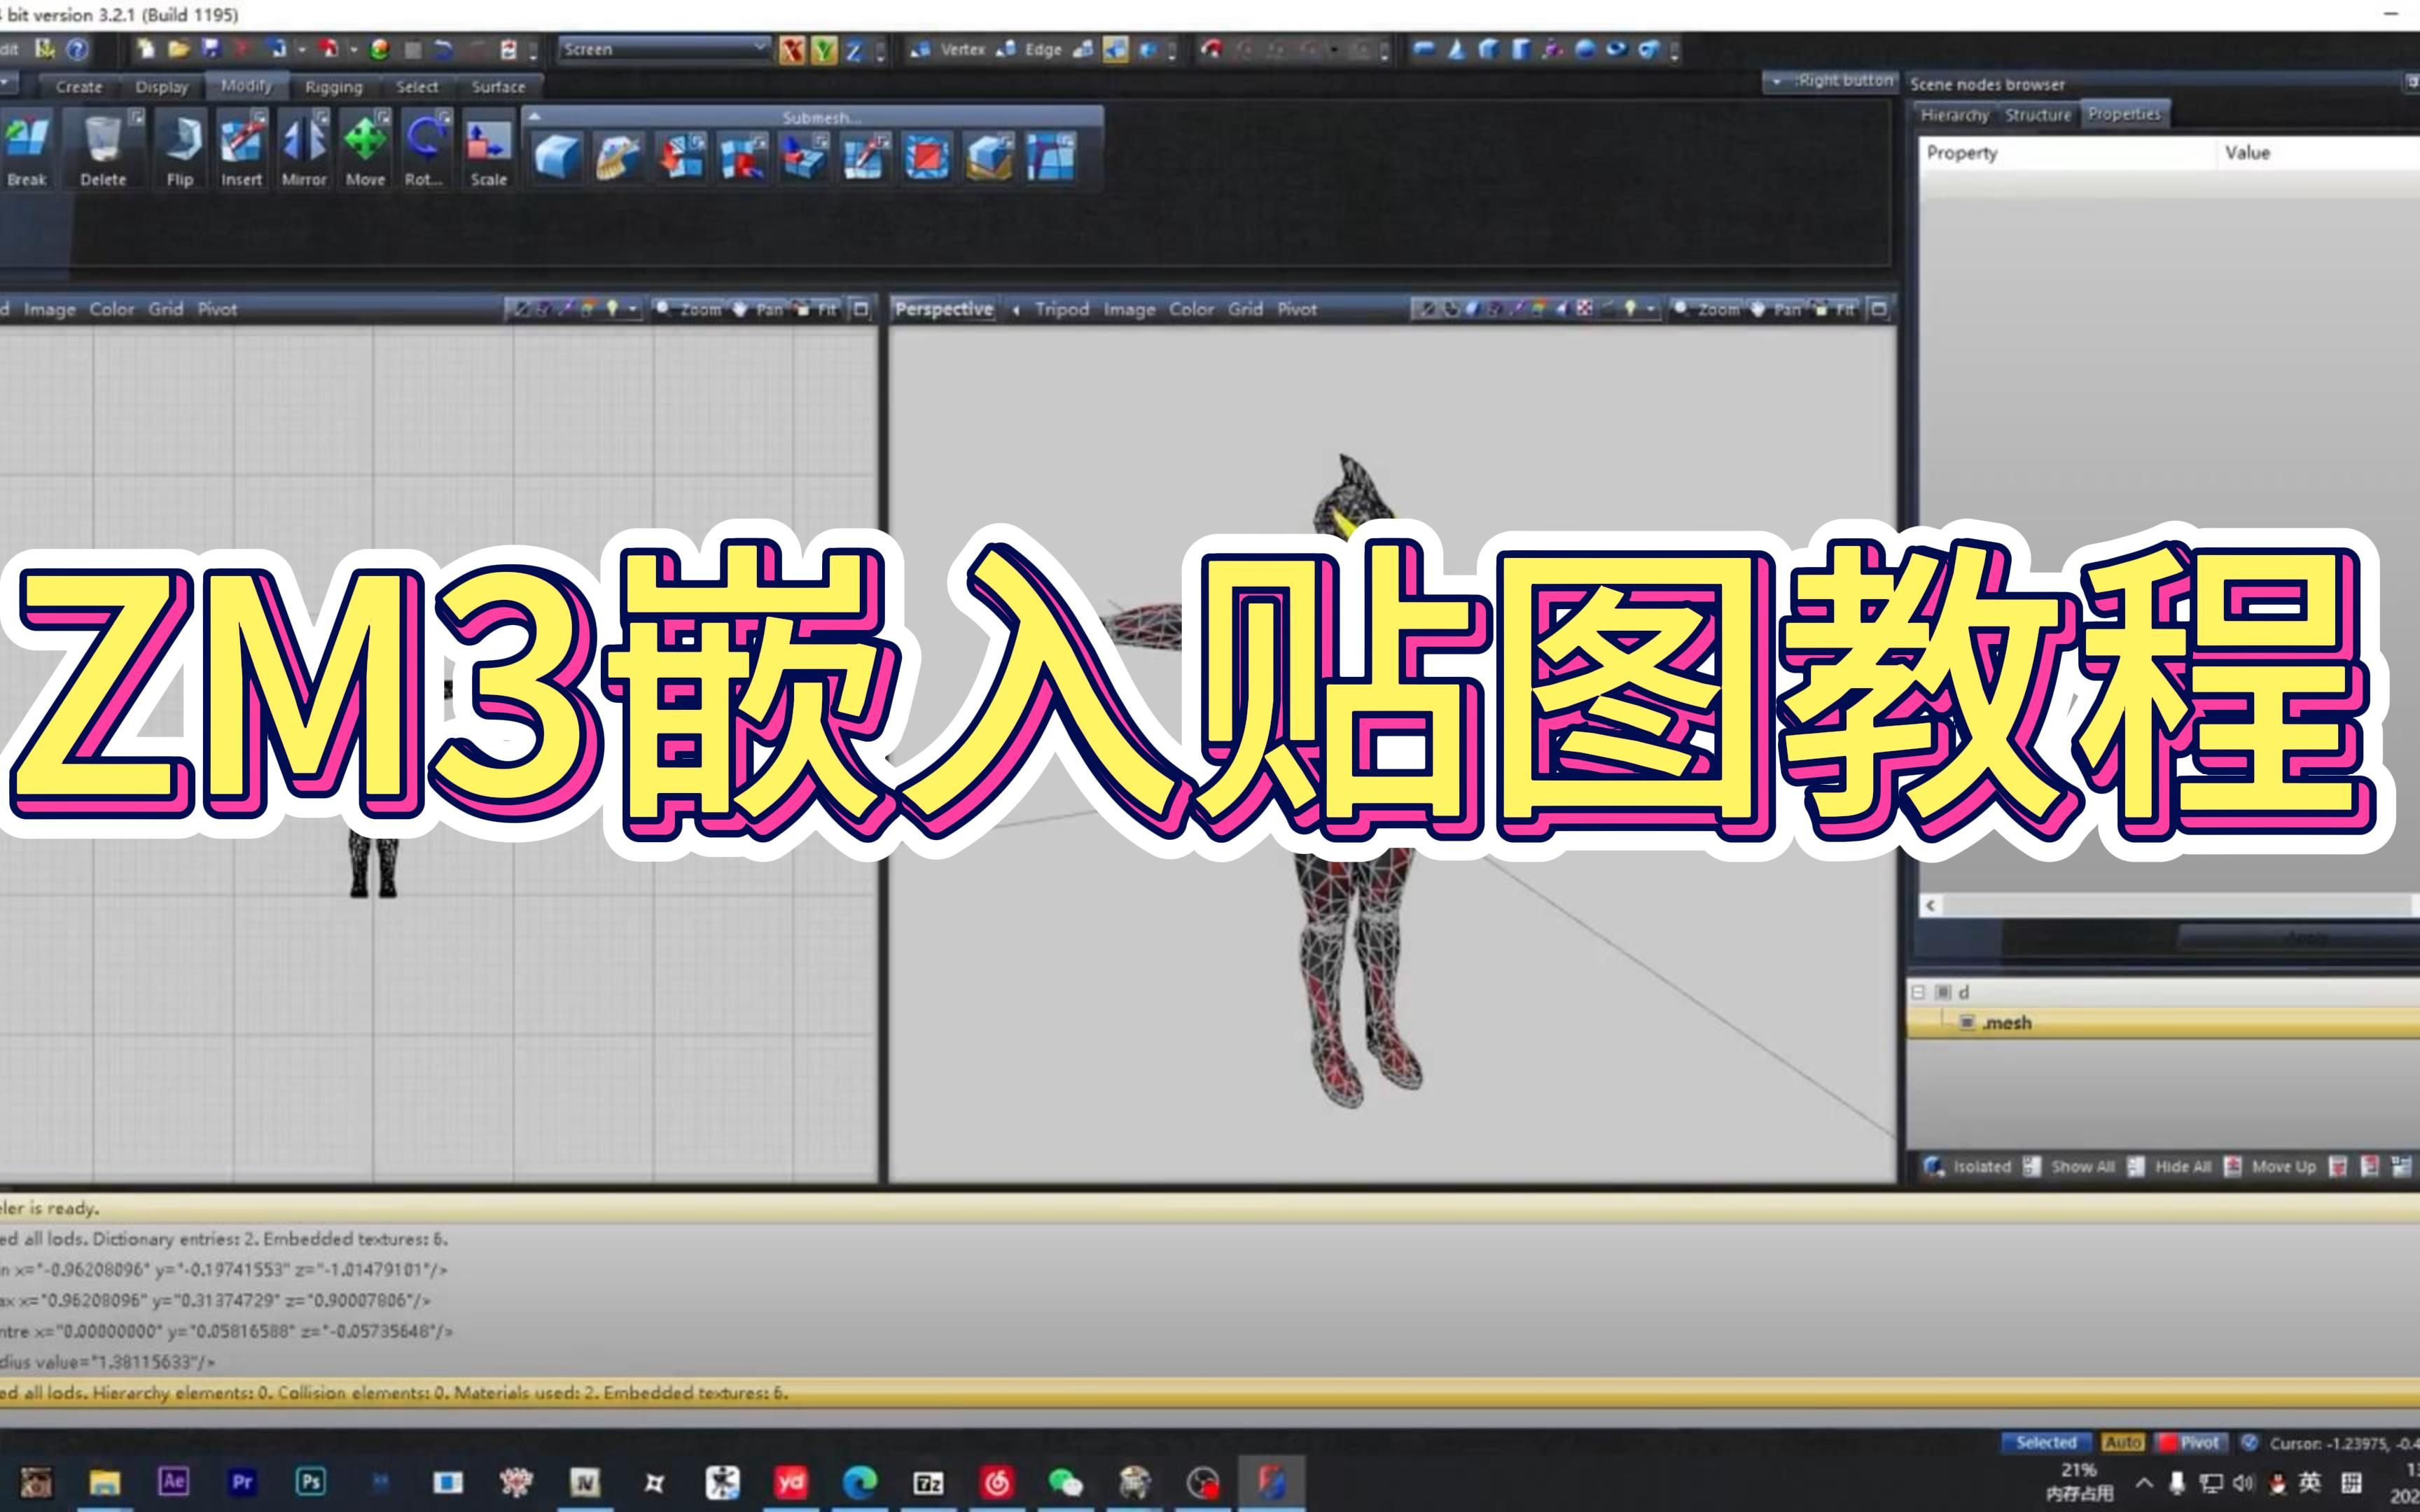Collapse the 'd' tree node
The image size is (2420, 1512).
tap(1918, 992)
